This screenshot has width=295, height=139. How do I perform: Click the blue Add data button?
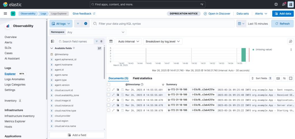pos(283,13)
